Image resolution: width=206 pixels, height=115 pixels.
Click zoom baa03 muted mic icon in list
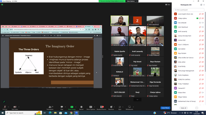pos(200,14)
